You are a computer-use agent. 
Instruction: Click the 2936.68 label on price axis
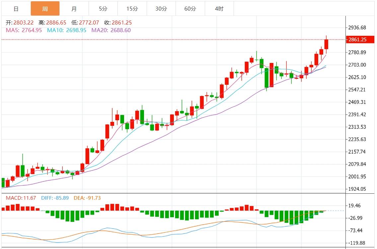357,27
